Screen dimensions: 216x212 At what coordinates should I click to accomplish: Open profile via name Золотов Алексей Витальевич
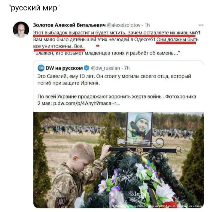[69, 25]
